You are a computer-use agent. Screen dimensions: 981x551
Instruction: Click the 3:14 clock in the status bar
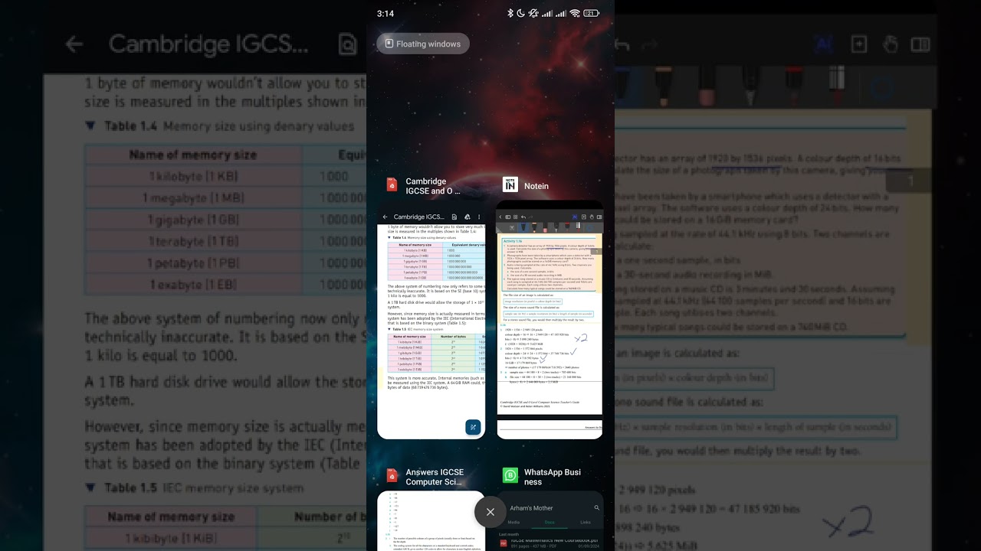(x=386, y=14)
